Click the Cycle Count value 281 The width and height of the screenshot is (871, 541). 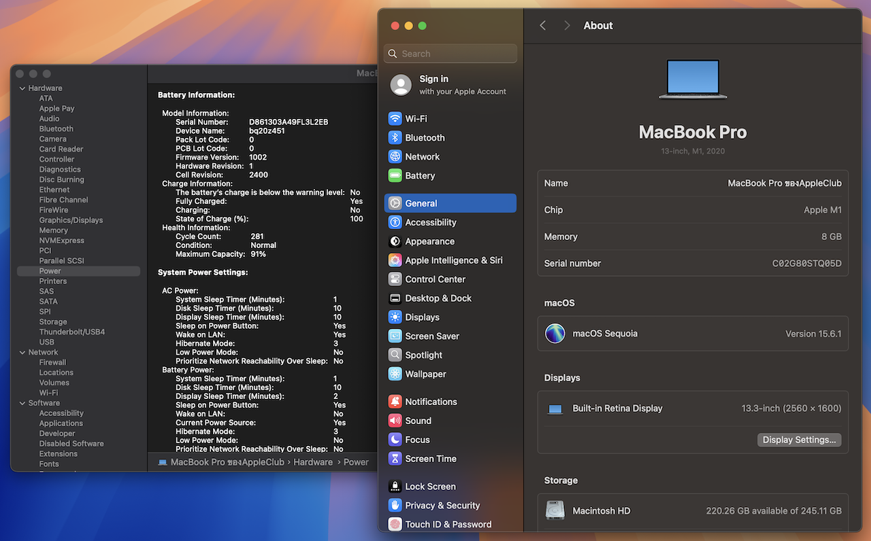tap(257, 237)
